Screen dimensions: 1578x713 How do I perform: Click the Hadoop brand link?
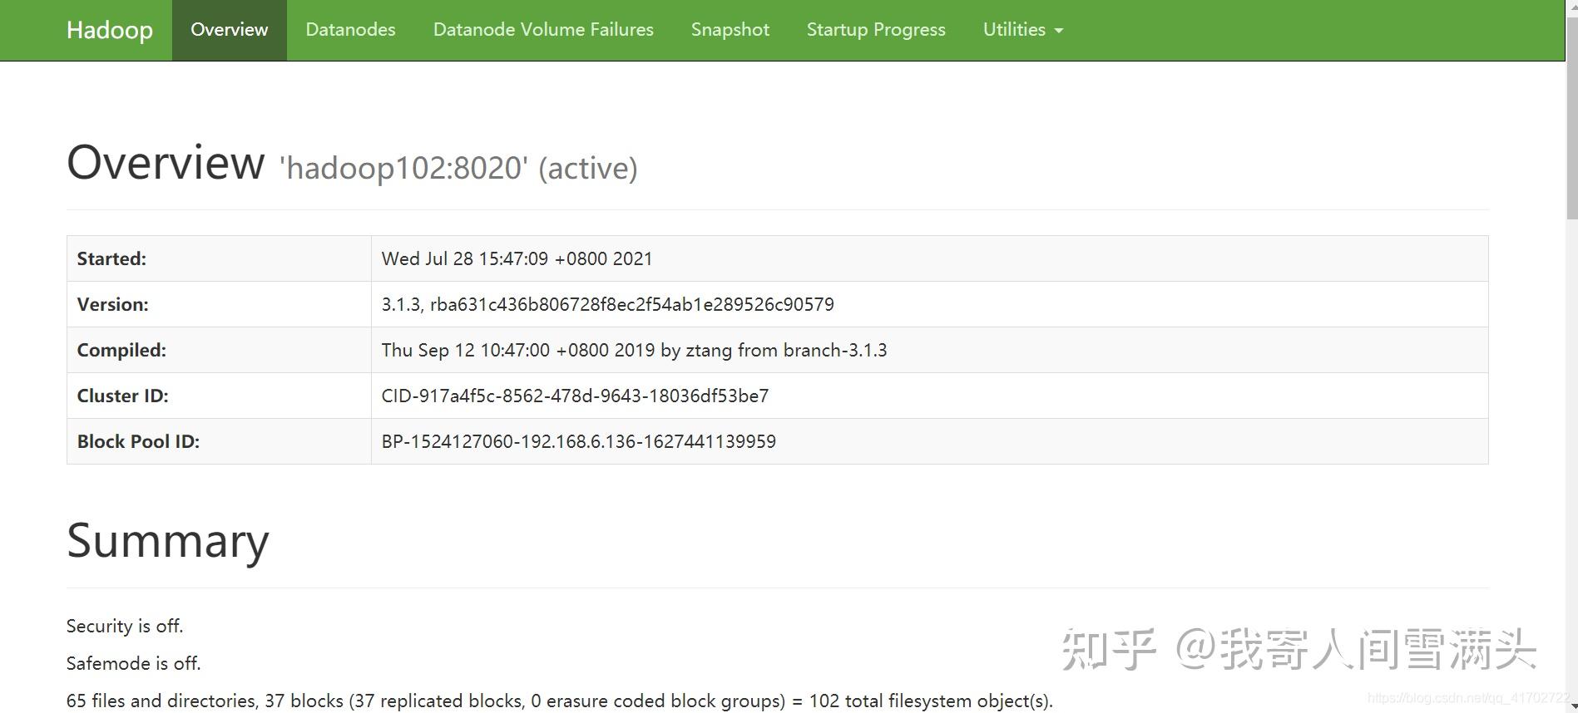109,30
